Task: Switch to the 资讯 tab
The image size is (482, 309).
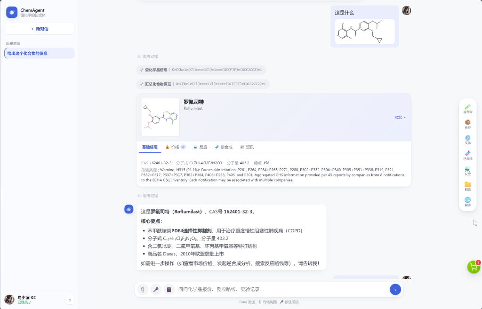Action: (247, 147)
